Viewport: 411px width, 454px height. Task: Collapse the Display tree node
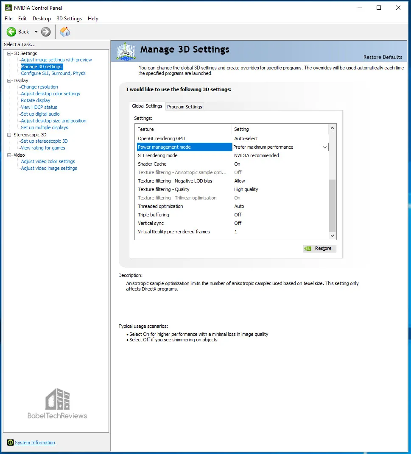[x=9, y=80]
